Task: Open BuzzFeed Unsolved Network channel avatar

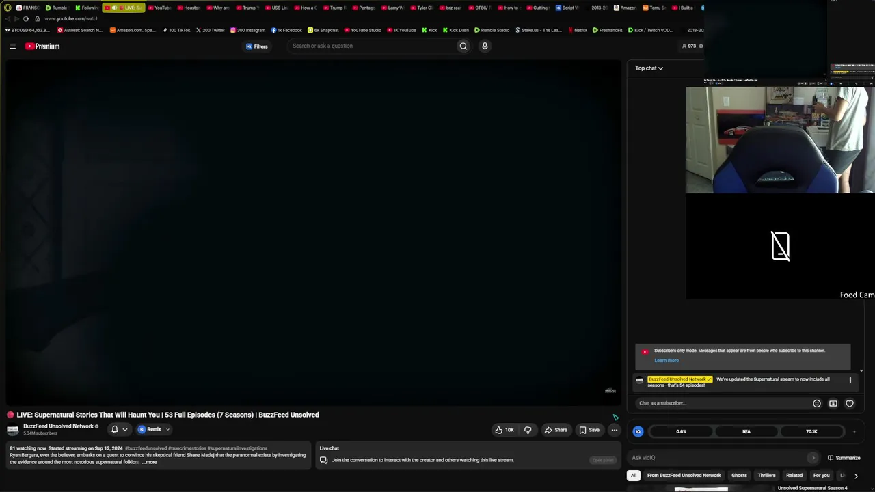Action: [x=13, y=430]
